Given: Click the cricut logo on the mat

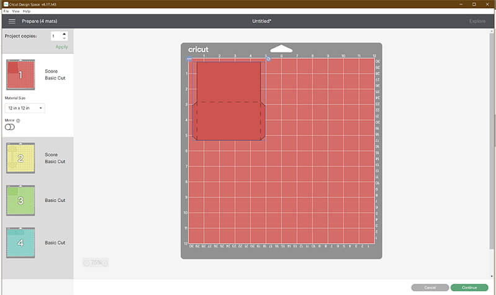Looking at the screenshot, I should coord(198,49).
